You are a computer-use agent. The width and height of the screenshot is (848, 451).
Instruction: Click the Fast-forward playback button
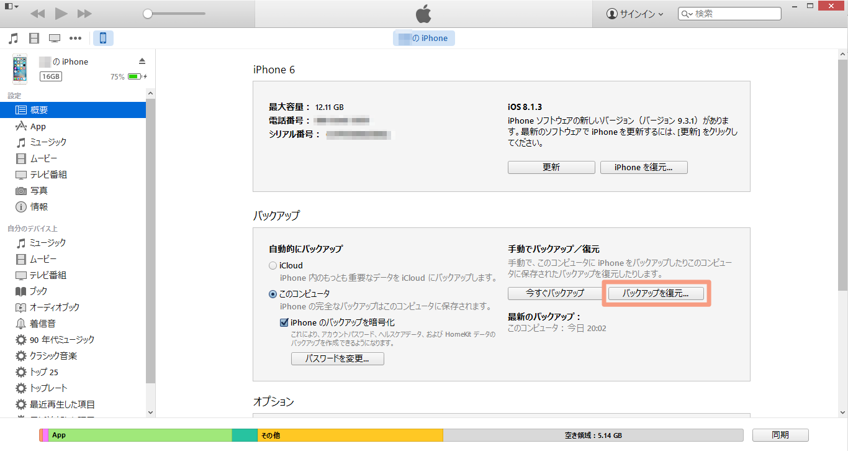[x=84, y=13]
